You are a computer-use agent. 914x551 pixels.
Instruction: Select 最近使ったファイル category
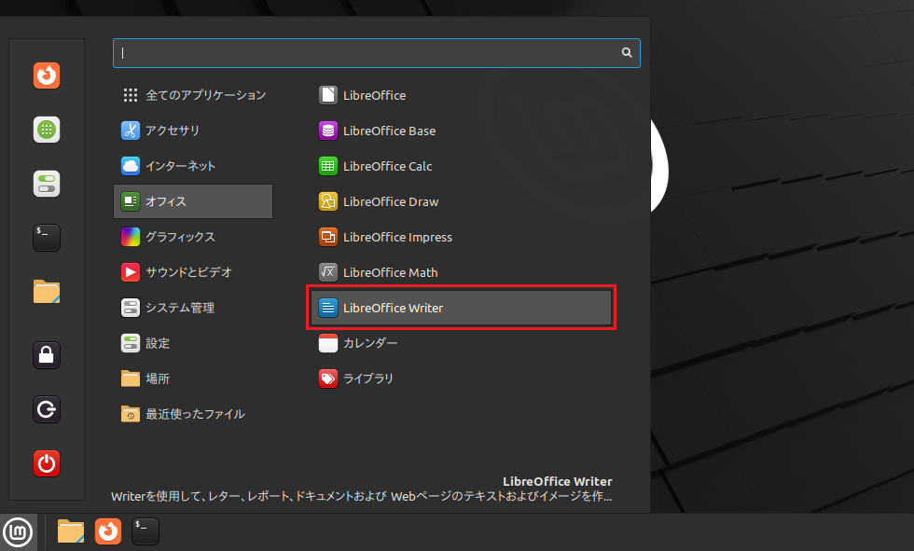point(193,414)
